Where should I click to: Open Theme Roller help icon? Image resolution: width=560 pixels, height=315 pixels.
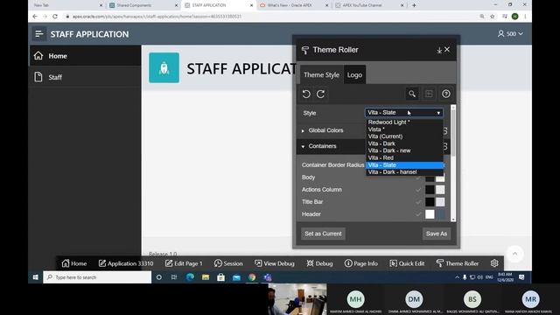click(x=445, y=94)
